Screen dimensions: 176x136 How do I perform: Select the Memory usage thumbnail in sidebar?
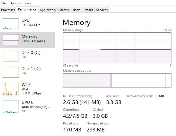tap(11, 40)
